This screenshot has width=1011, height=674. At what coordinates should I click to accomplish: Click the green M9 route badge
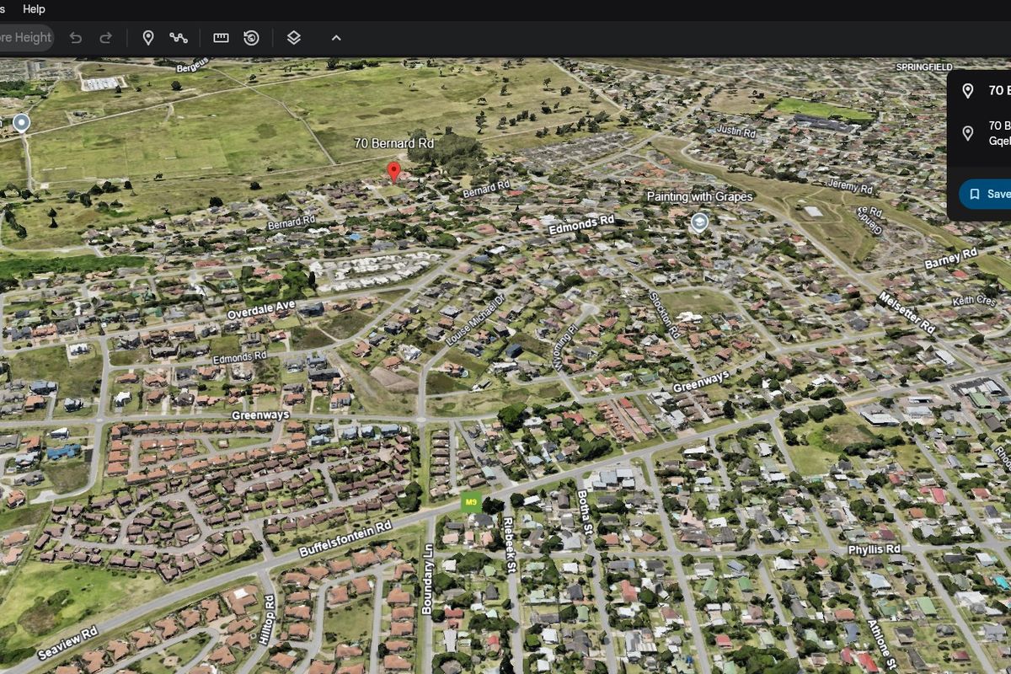click(469, 500)
